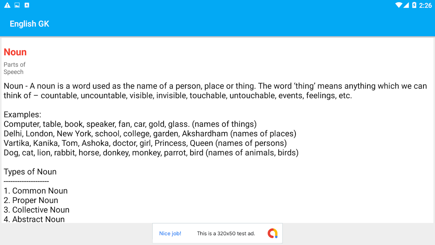
Task: Click the red Noun heading
Action: tap(15, 52)
